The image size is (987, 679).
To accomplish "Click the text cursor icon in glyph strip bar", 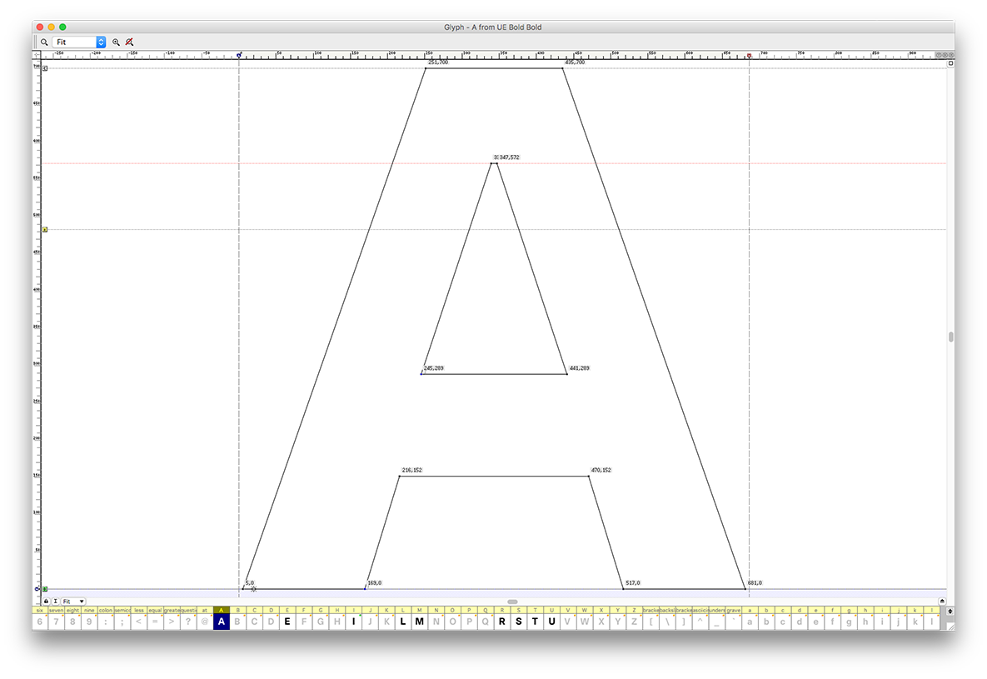I will [55, 601].
